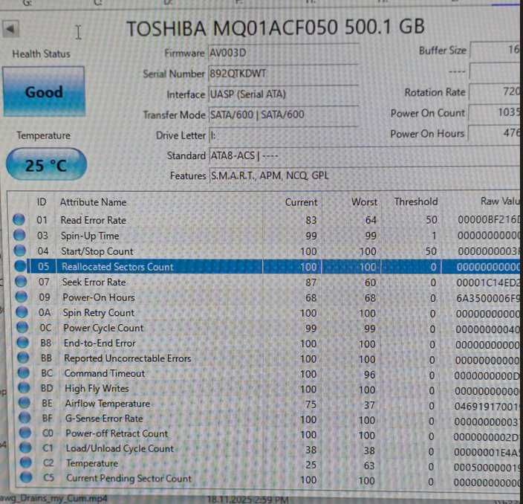Click the Threshold column header
This screenshot has width=523, height=504.
pos(415,201)
